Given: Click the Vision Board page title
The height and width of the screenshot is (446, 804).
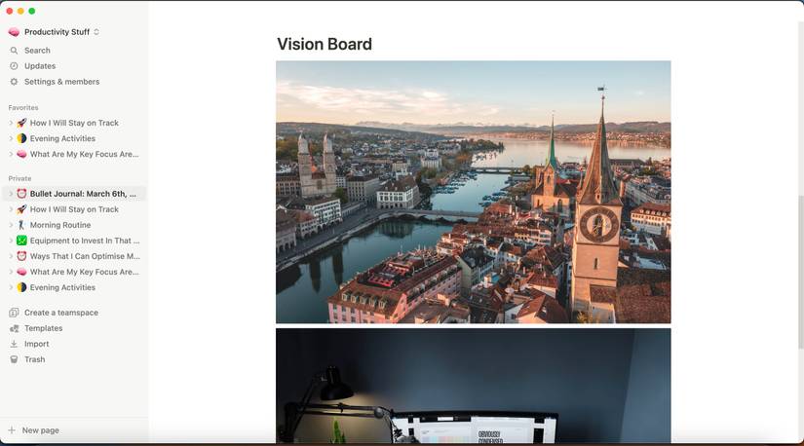Looking at the screenshot, I should (x=325, y=44).
